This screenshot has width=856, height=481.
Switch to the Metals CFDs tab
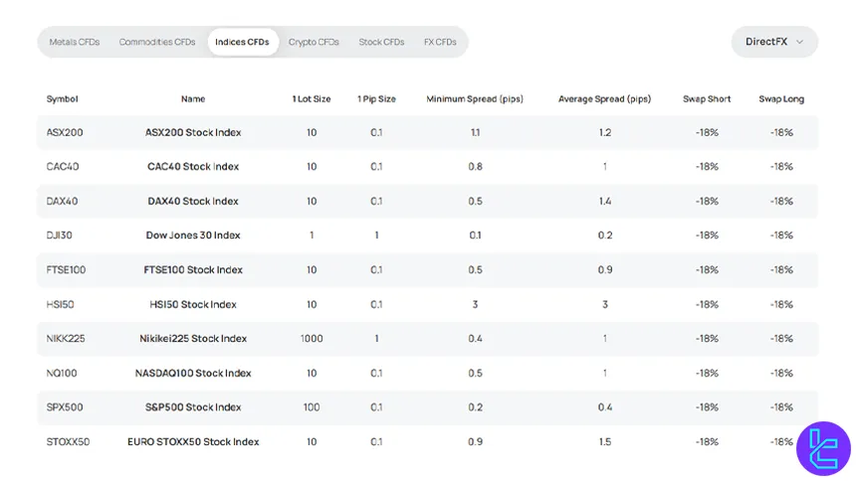tap(75, 42)
